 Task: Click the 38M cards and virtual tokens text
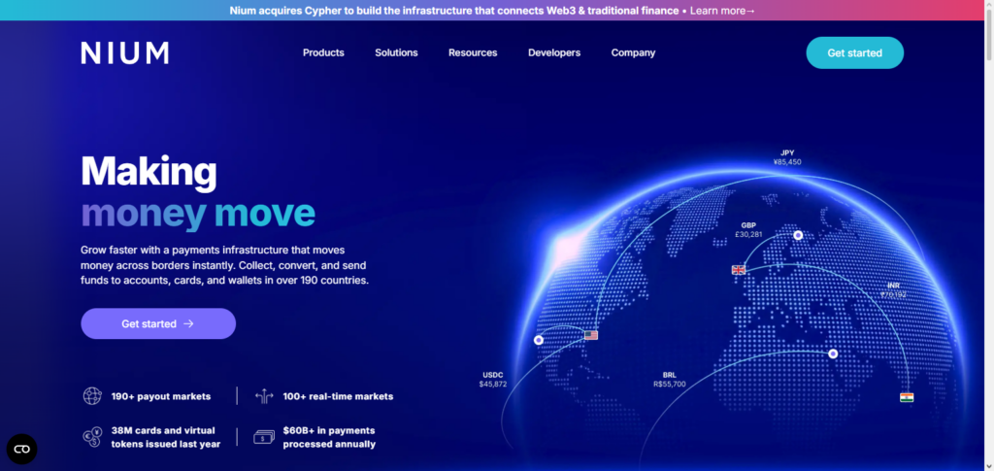(x=166, y=437)
